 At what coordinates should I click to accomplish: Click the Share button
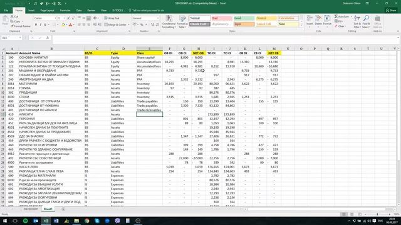pyautogui.click(x=391, y=11)
